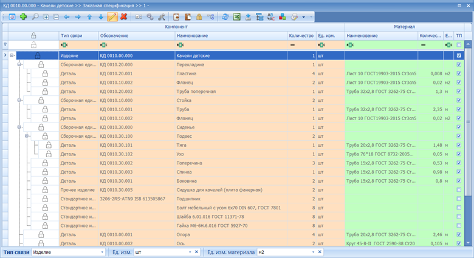
Task: Sort by component Наименование column header
Action: tap(231, 36)
